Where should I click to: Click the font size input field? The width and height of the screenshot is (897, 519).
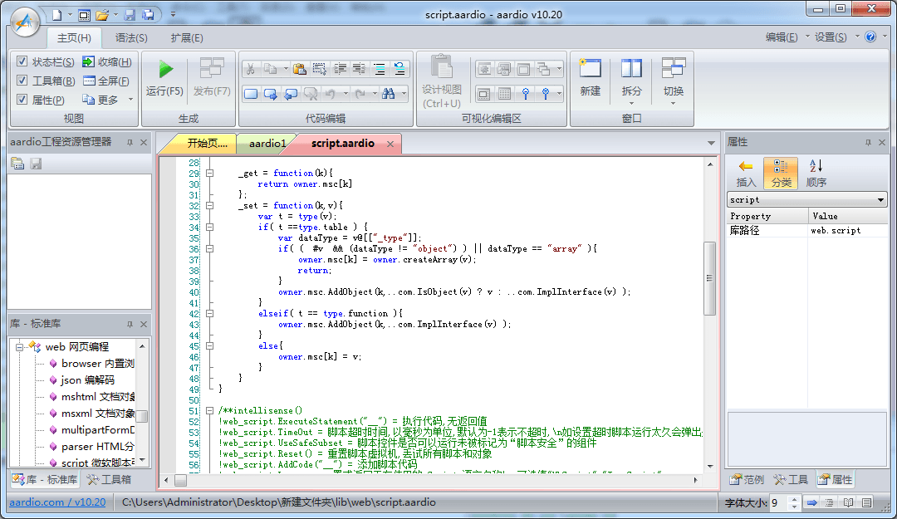(777, 502)
